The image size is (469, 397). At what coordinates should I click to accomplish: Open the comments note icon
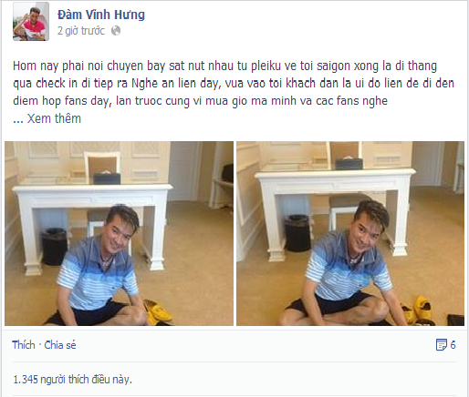coord(441,345)
